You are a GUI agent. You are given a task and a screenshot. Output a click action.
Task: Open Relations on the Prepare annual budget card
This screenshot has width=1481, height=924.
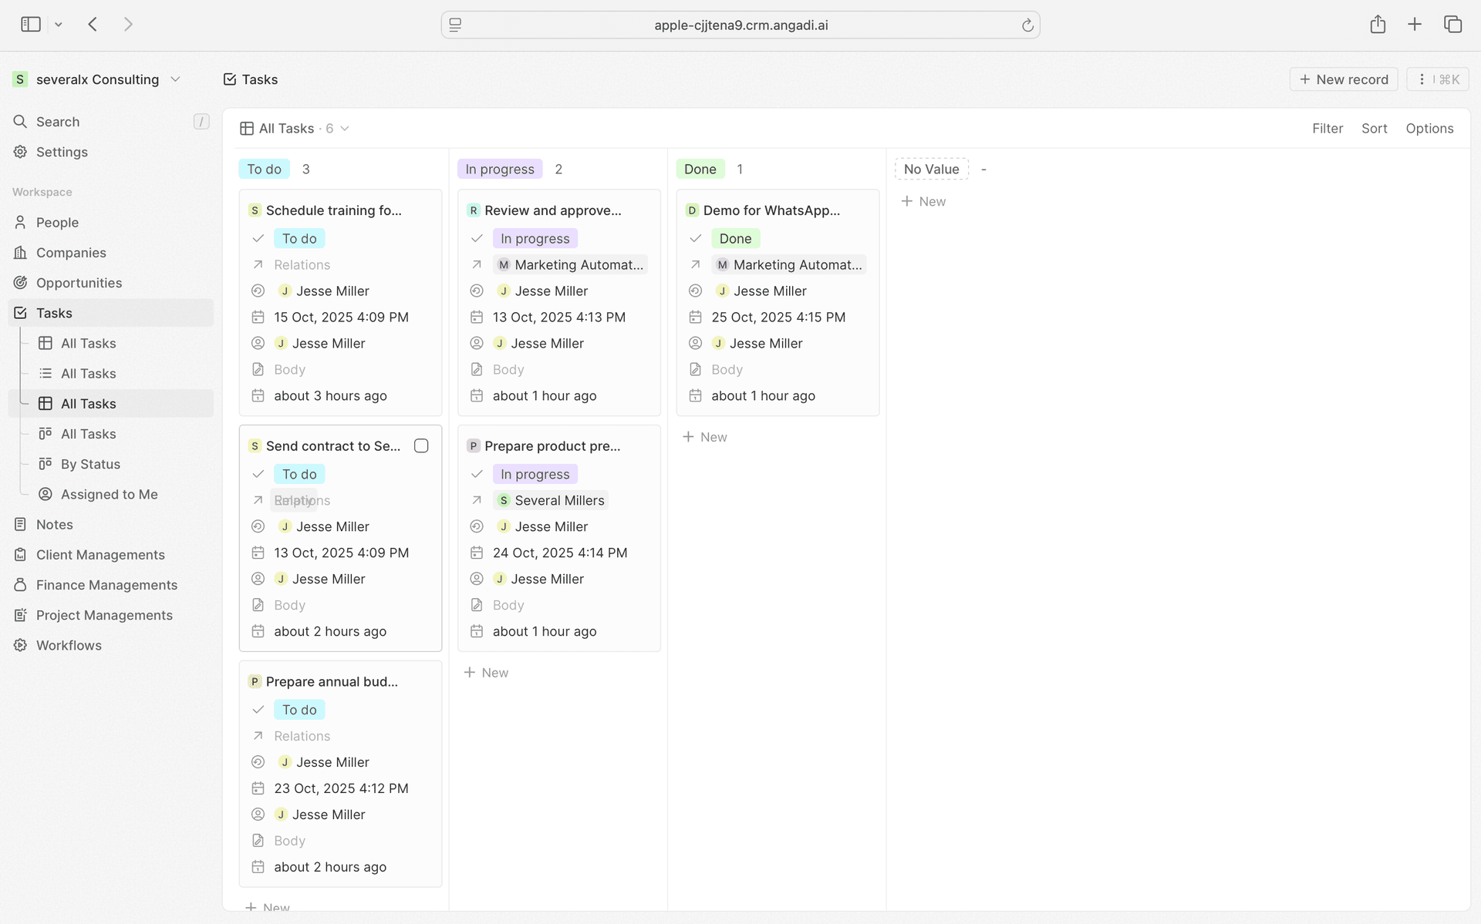coord(302,735)
